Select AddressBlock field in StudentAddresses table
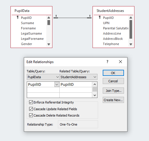This screenshot has width=149, height=141. [x=113, y=39]
